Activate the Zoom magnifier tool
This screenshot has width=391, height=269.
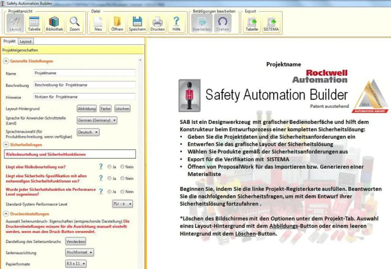click(75, 24)
